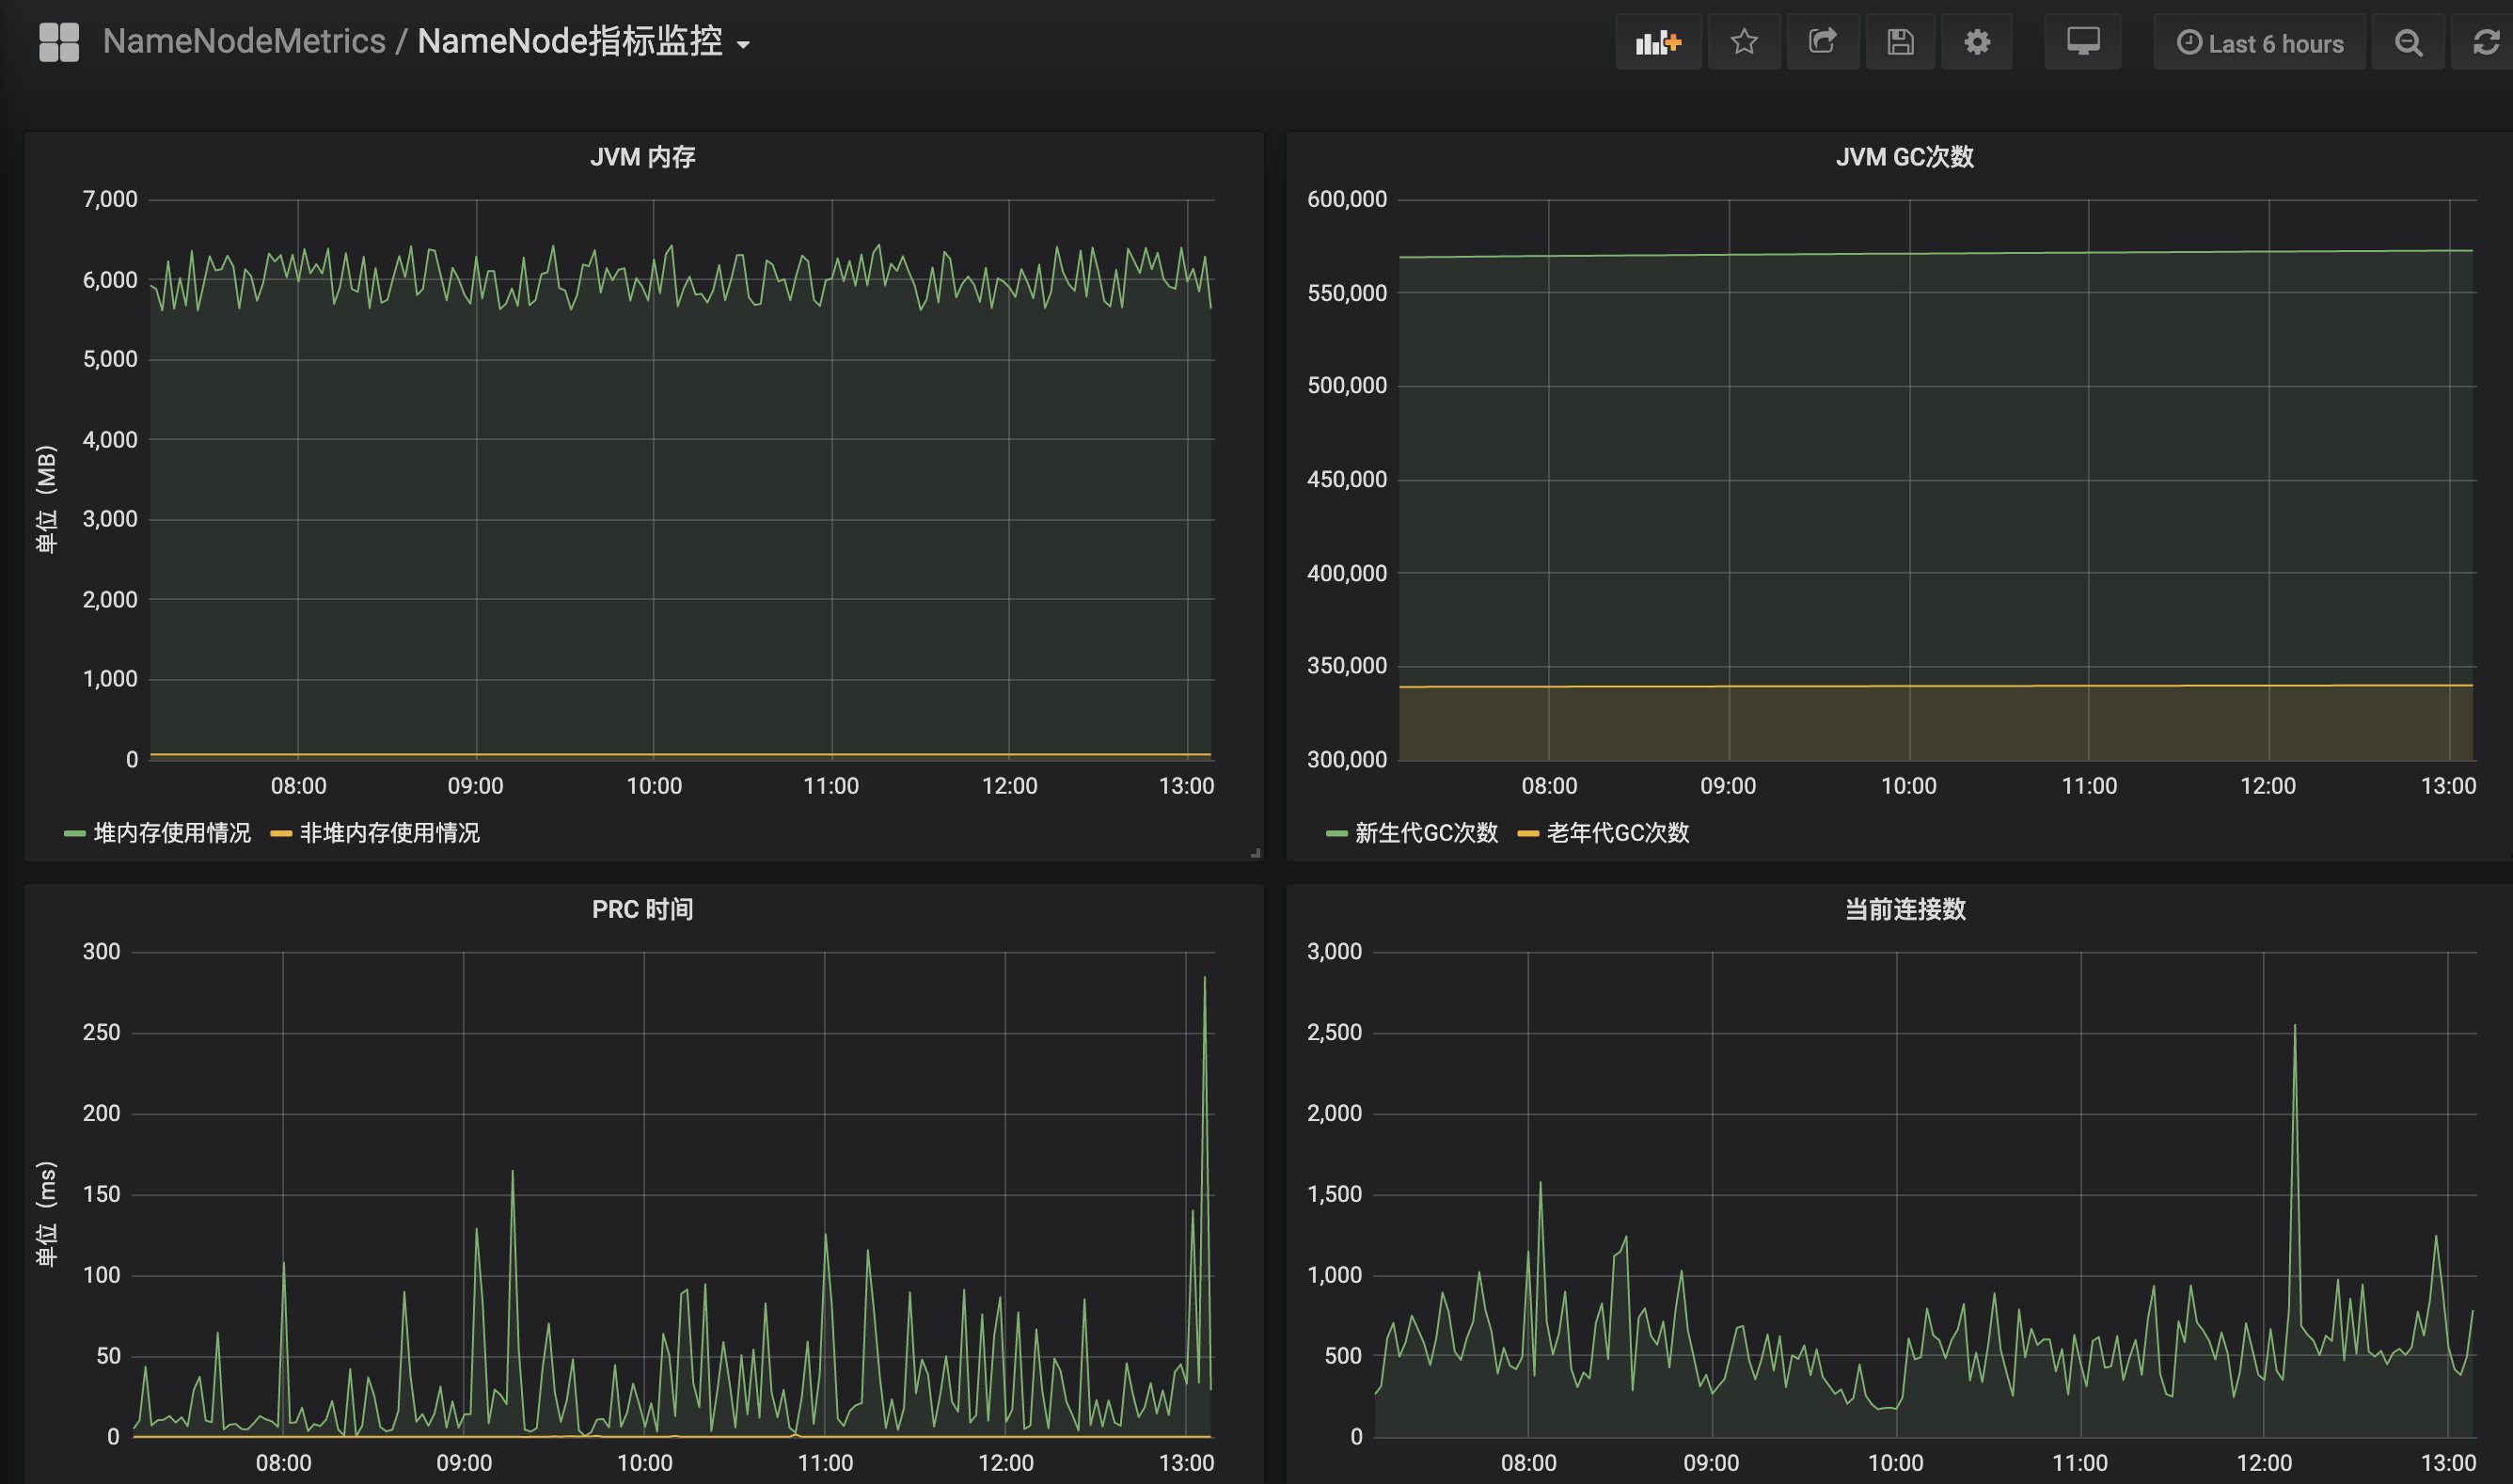
Task: Expand the NameNode指标监控 dashboard dropdown
Action: tap(743, 45)
